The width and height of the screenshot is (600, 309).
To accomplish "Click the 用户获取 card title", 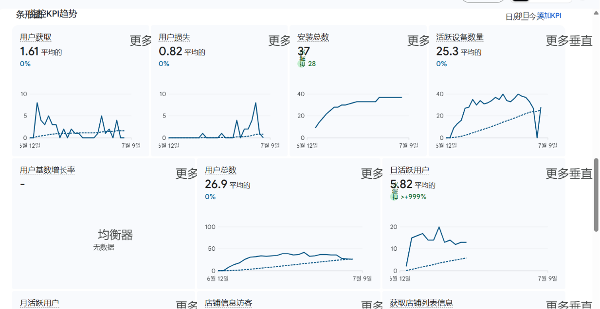I will point(36,37).
